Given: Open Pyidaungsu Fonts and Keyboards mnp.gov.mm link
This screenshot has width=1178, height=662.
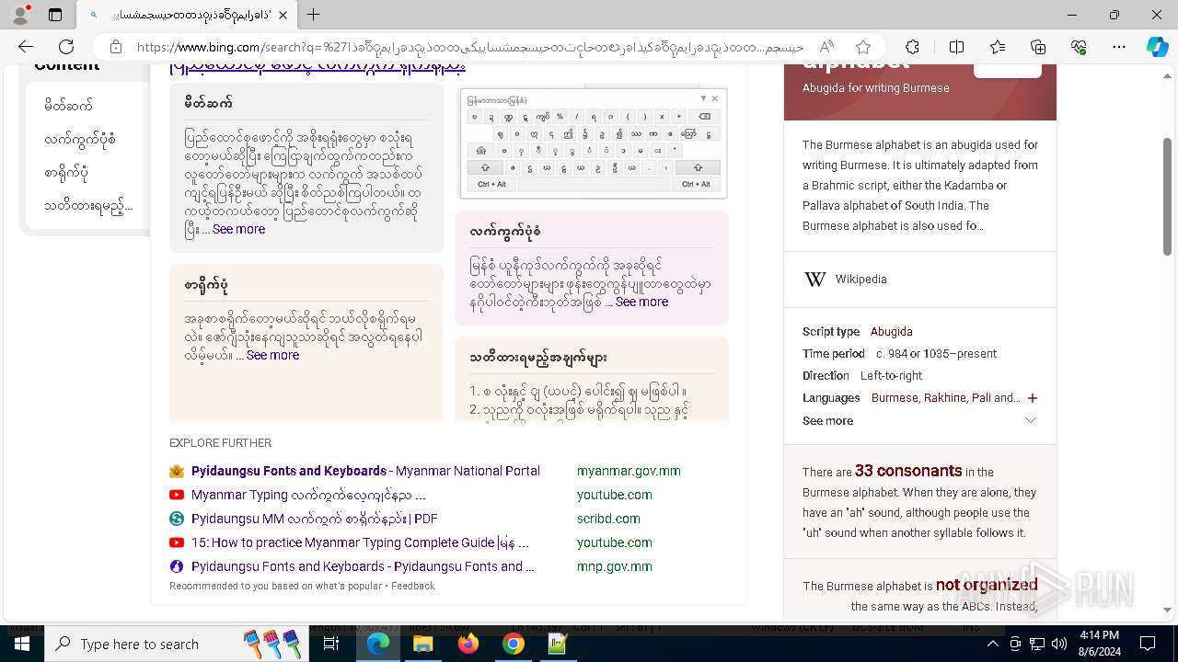Looking at the screenshot, I should point(363,566).
